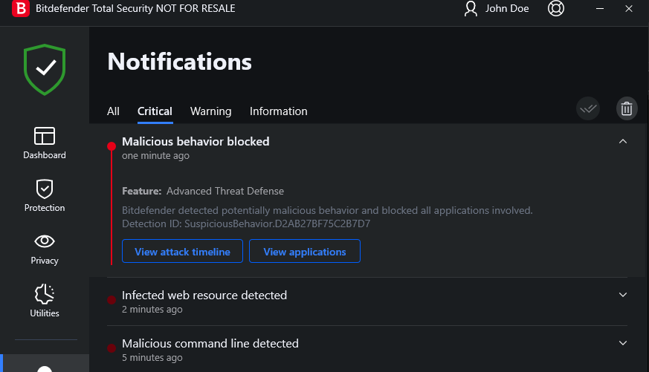Mark all notifications as read

(x=589, y=108)
